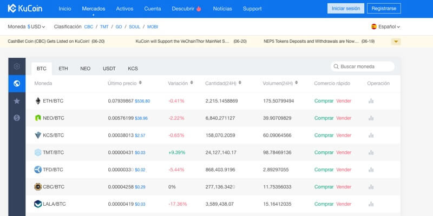Open the CBC classification link

[89, 26]
